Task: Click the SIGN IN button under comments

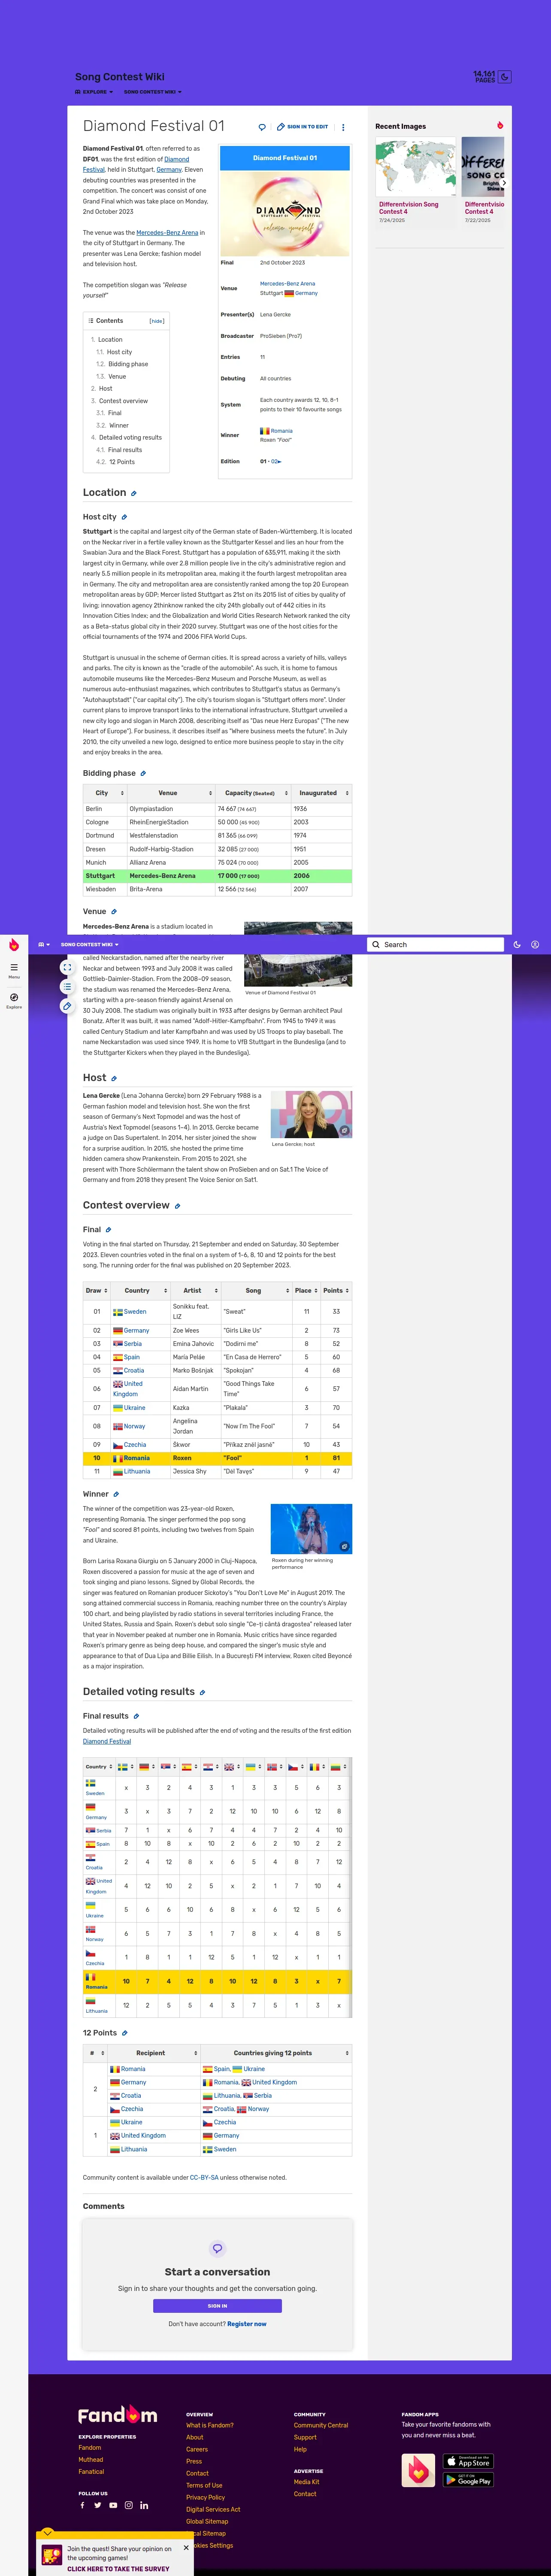Action: pyautogui.click(x=217, y=2306)
